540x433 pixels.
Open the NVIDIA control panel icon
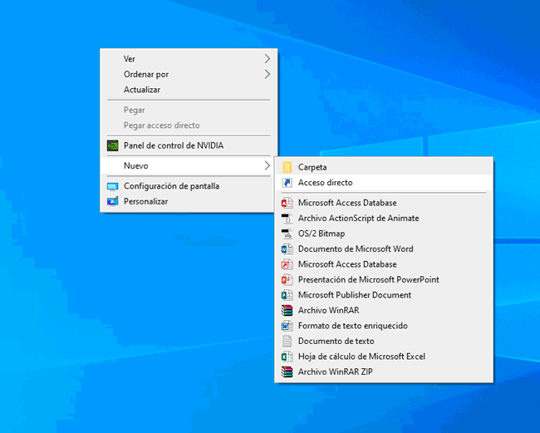(x=113, y=145)
